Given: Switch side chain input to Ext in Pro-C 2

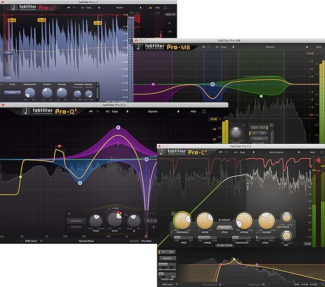Looking at the screenshot, I should pyautogui.click(x=171, y=252).
